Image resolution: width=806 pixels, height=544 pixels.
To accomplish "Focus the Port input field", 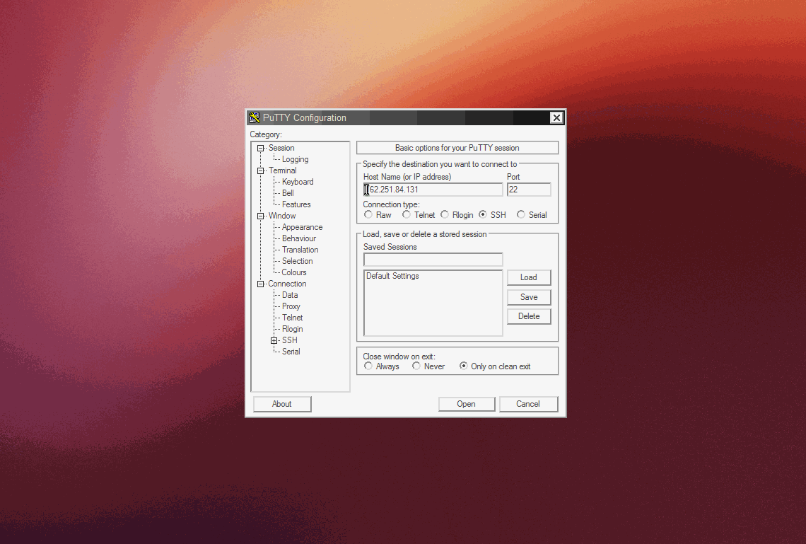I will coord(528,189).
